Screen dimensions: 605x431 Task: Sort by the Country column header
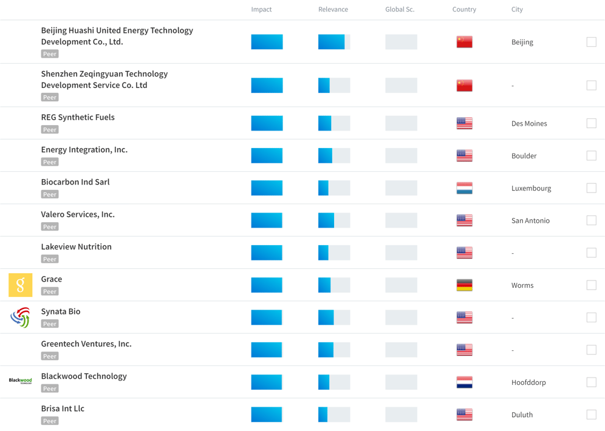(464, 10)
